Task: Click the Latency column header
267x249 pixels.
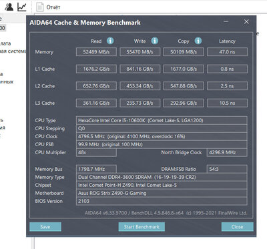Action: point(227,41)
